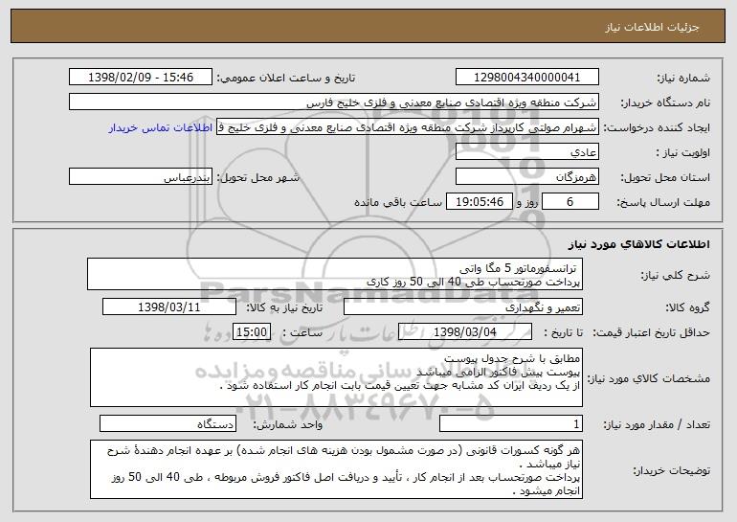Click the remaining time field 19:05:46
Viewport: 737px width, 522px height.
click(479, 202)
